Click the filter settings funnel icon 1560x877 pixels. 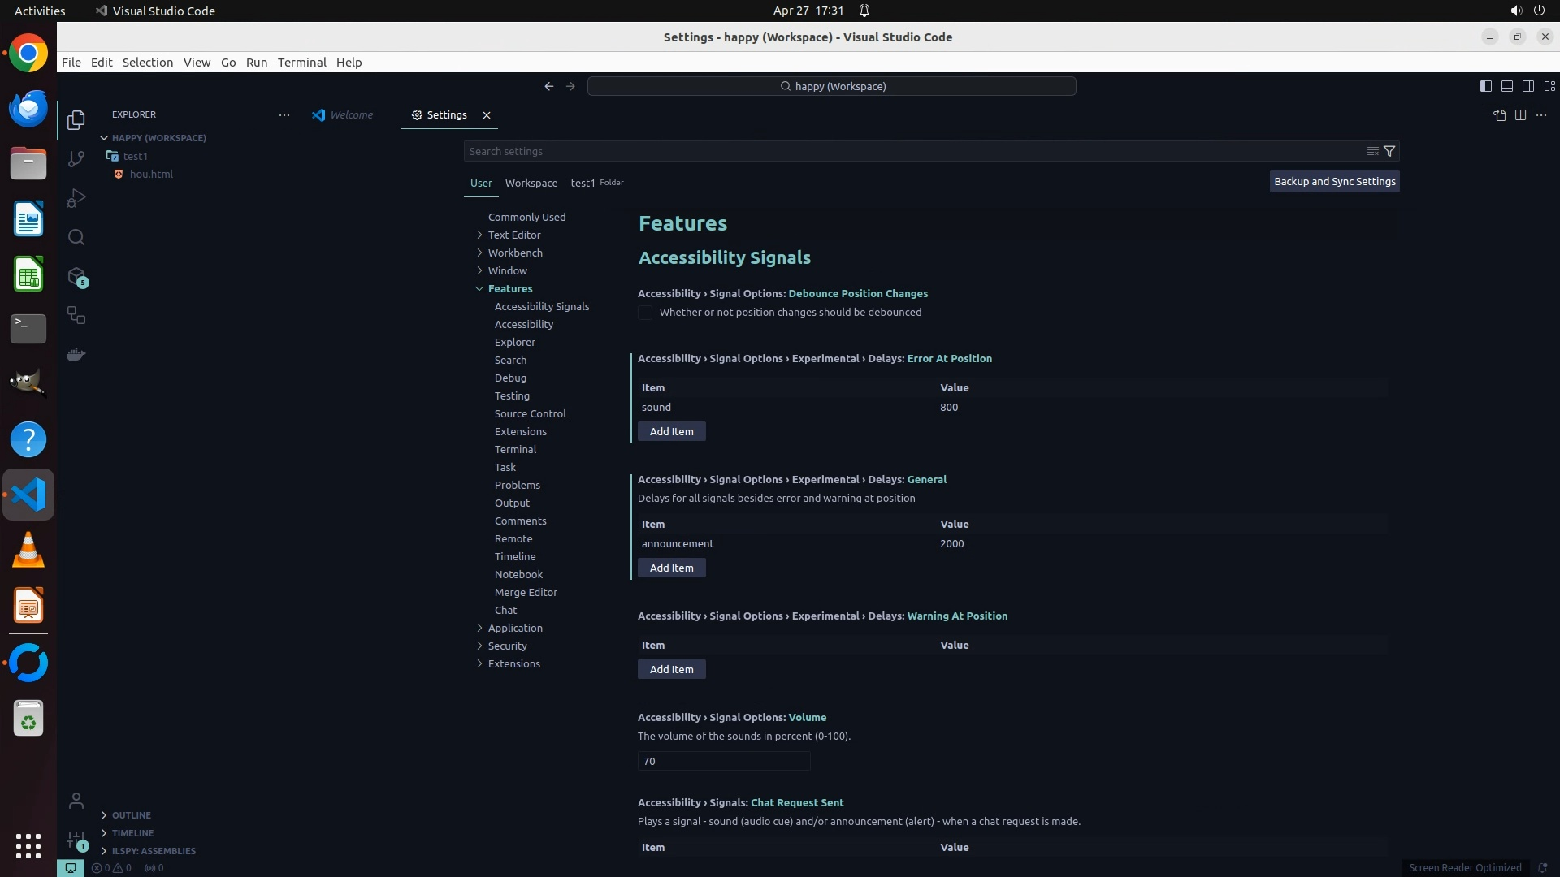(1389, 151)
